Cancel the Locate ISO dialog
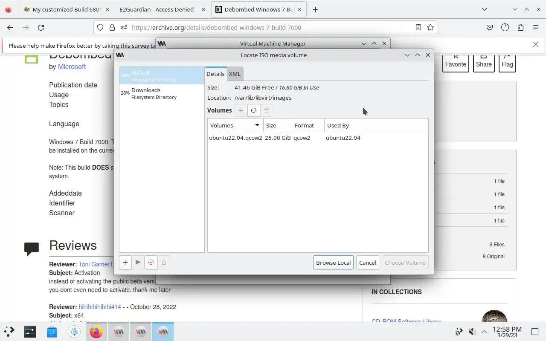546x341 pixels. [x=368, y=263]
